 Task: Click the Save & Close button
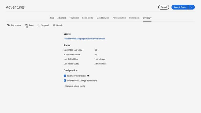click(x=180, y=7)
